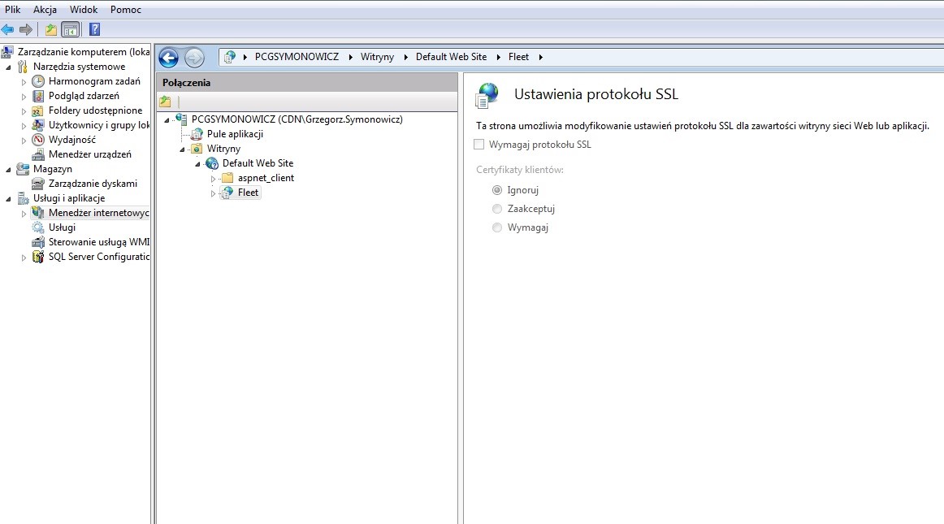
Task: Click Fleet in the breadcrumb path
Action: point(518,57)
